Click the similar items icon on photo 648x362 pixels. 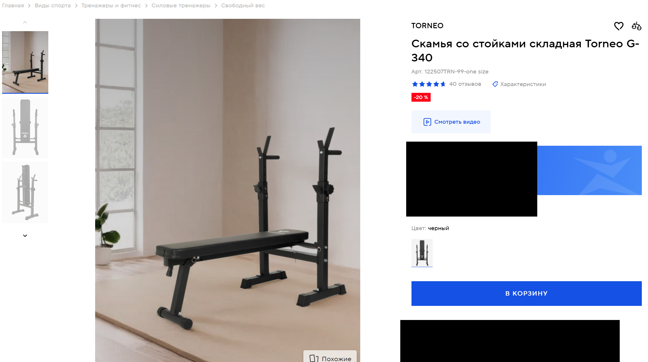point(314,358)
